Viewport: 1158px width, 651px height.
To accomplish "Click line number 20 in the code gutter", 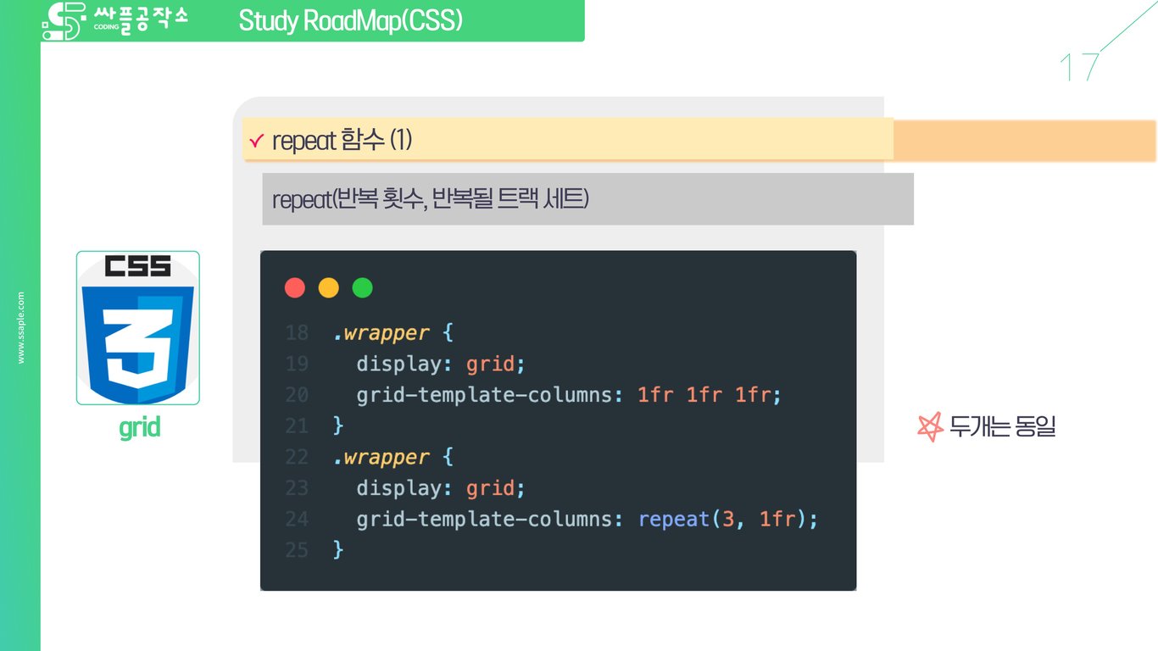I will (297, 395).
